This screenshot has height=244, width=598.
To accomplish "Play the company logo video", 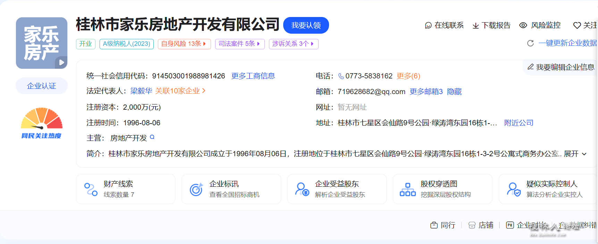I will (61, 62).
